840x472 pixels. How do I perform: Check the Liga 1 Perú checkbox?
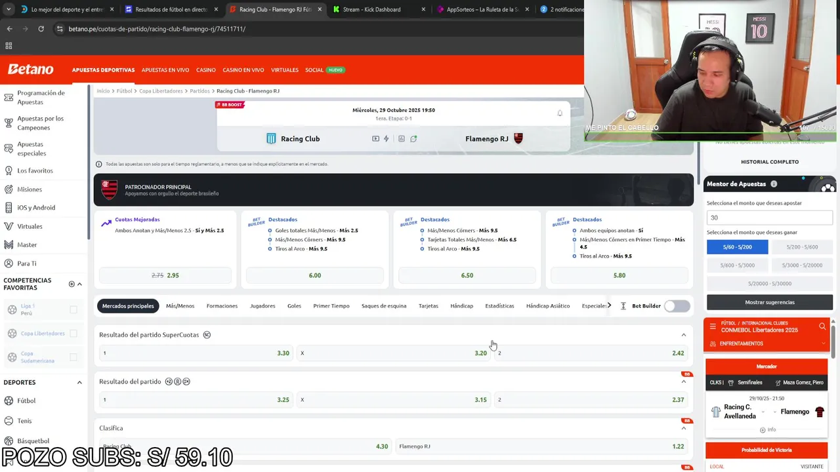[x=73, y=309]
